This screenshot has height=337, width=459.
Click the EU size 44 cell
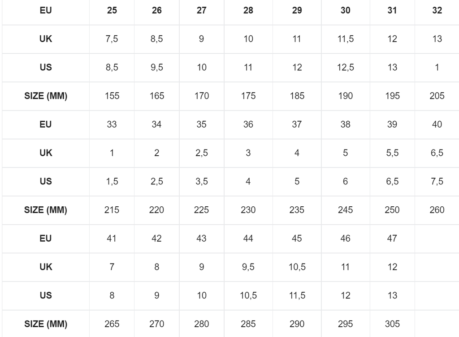pos(248,238)
